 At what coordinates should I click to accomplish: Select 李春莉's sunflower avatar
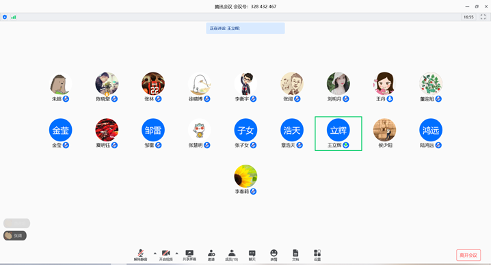click(245, 176)
